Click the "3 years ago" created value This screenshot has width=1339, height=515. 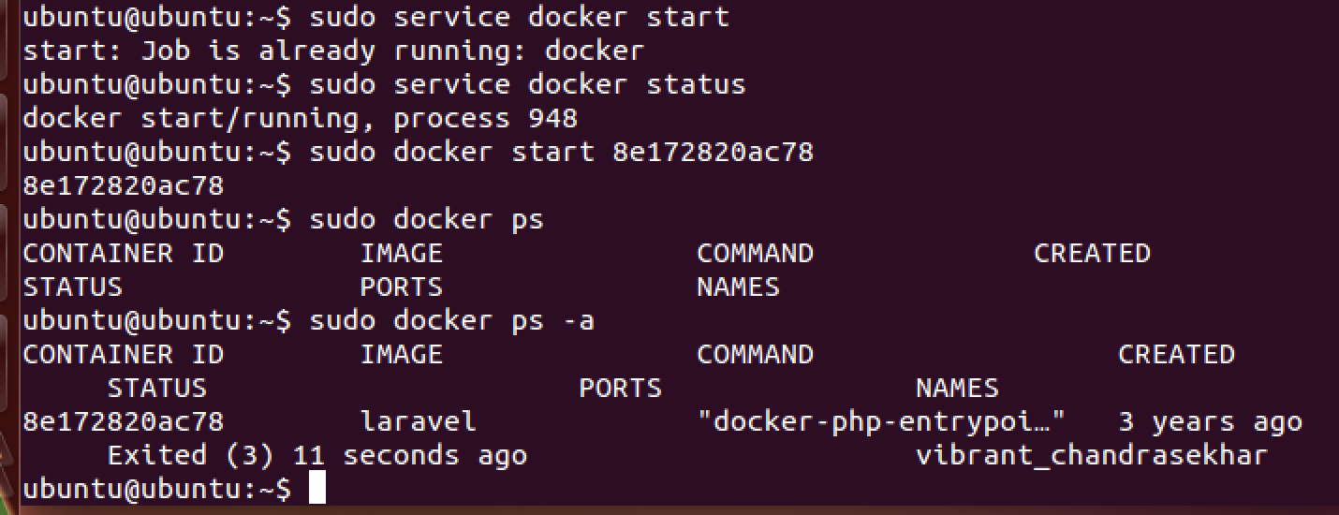tap(1210, 421)
